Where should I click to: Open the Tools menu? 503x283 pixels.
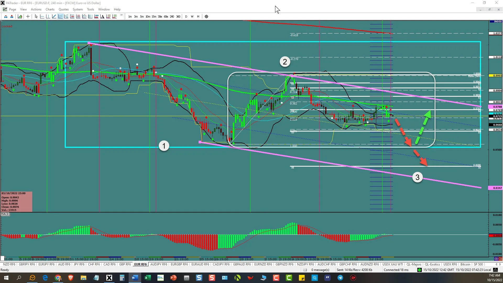coord(90,9)
